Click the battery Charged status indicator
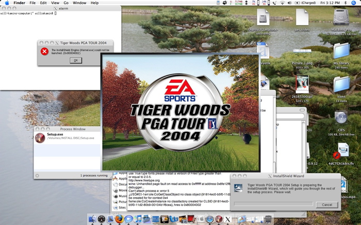The height and width of the screenshot is (225, 361). pyautogui.click(x=305, y=3)
